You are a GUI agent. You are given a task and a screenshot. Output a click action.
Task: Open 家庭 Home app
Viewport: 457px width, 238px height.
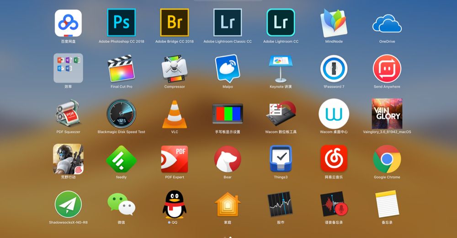(x=228, y=204)
